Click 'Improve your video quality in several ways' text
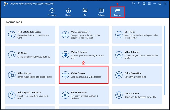This screenshot has width=170, height=110. (88, 57)
